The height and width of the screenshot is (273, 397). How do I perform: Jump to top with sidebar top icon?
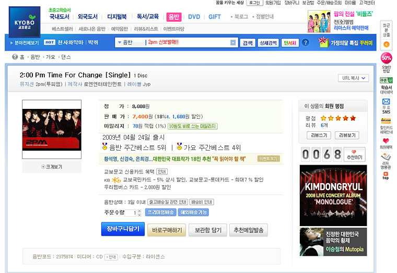pyautogui.click(x=386, y=176)
